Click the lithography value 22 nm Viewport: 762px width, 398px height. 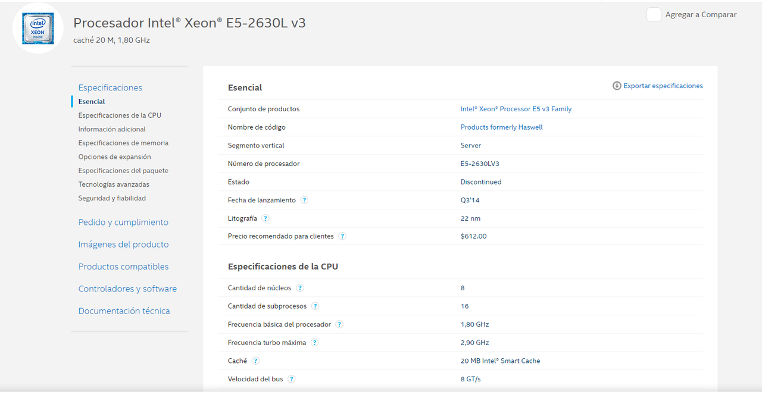[470, 218]
